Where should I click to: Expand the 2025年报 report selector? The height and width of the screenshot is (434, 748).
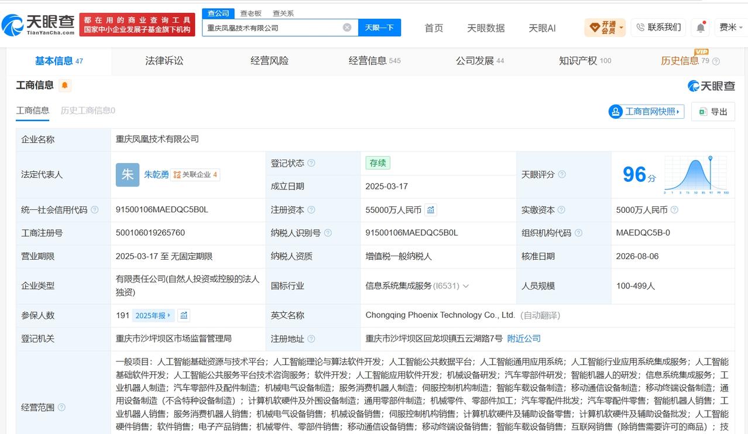(x=153, y=315)
